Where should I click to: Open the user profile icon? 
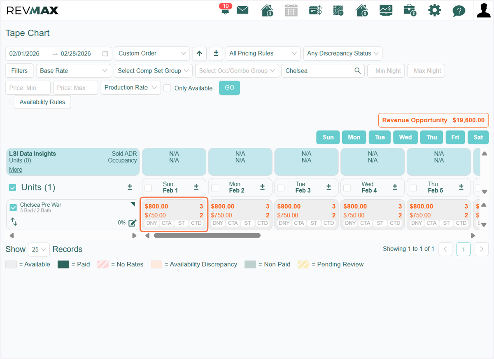484,10
